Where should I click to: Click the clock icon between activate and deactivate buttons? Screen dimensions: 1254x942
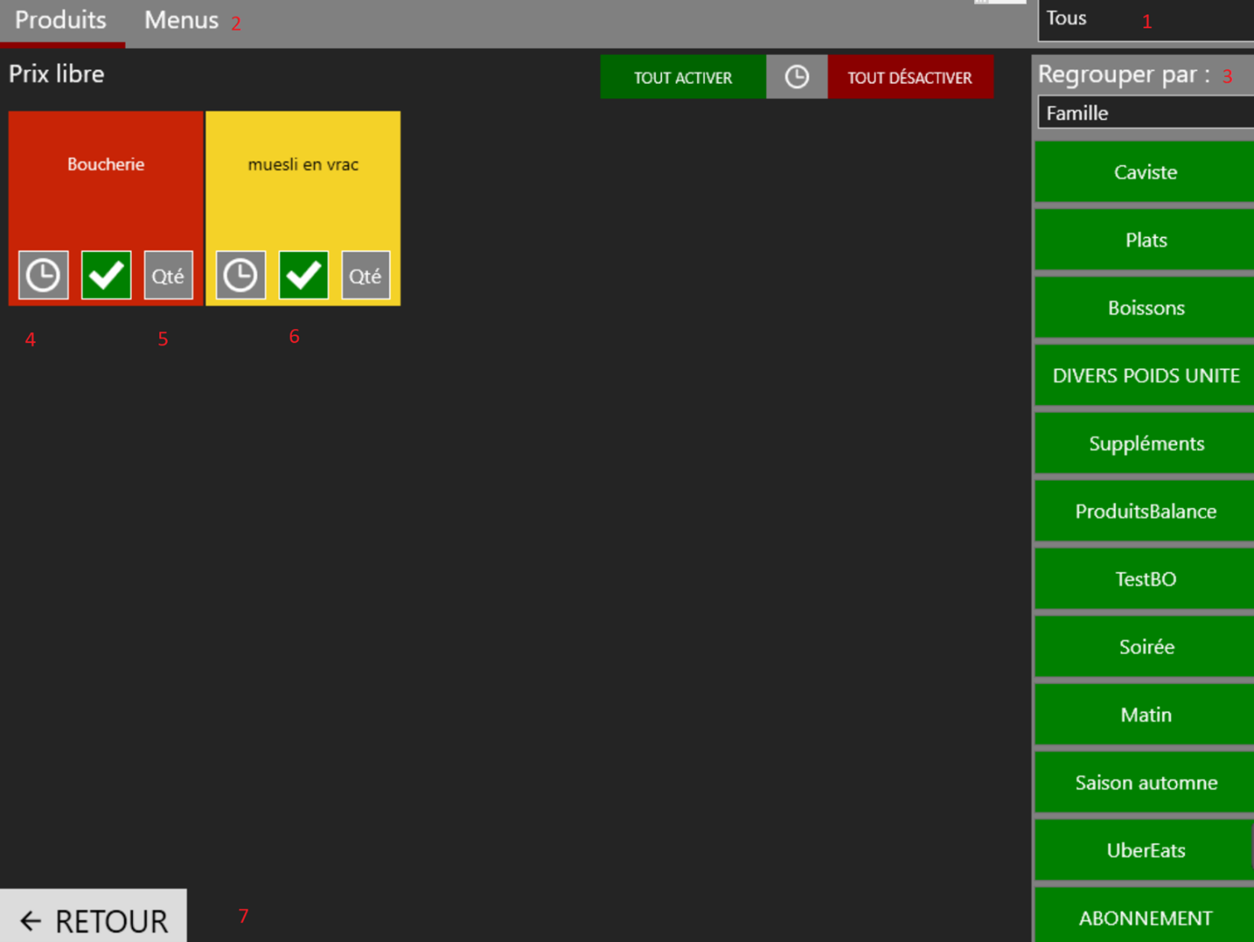(797, 77)
